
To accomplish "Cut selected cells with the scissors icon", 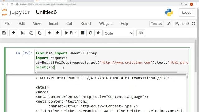I will tap(23, 33).
